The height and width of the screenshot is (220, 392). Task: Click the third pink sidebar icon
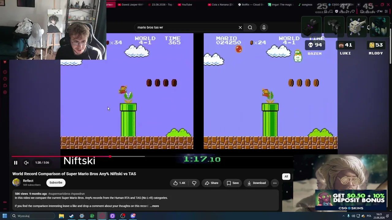pos(5,86)
